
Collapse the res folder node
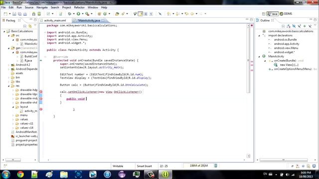point(9,86)
